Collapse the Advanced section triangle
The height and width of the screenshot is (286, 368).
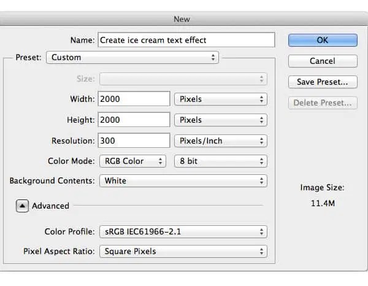click(22, 206)
